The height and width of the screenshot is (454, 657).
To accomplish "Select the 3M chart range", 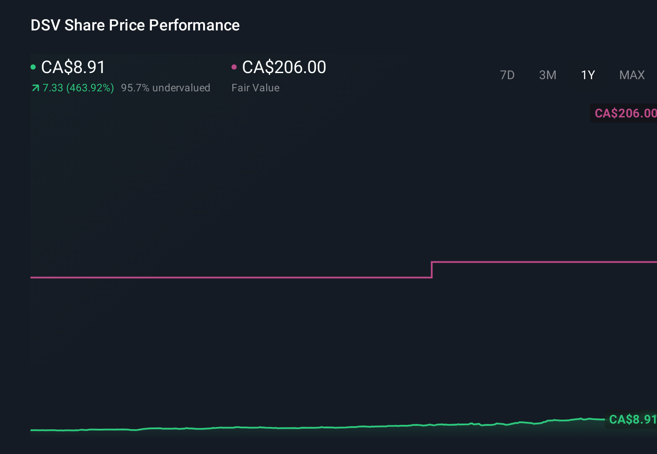I will [x=547, y=75].
